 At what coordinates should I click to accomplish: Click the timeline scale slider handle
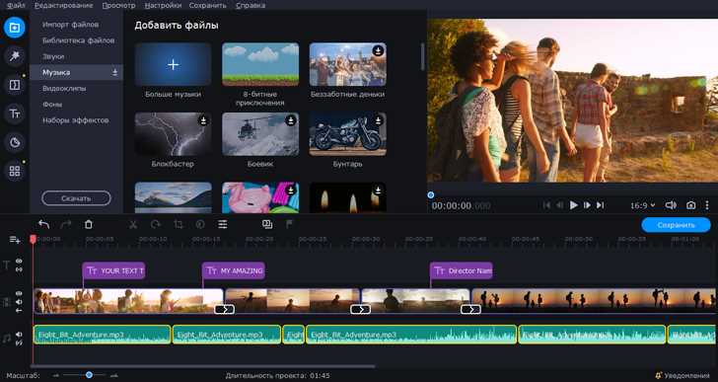point(89,375)
